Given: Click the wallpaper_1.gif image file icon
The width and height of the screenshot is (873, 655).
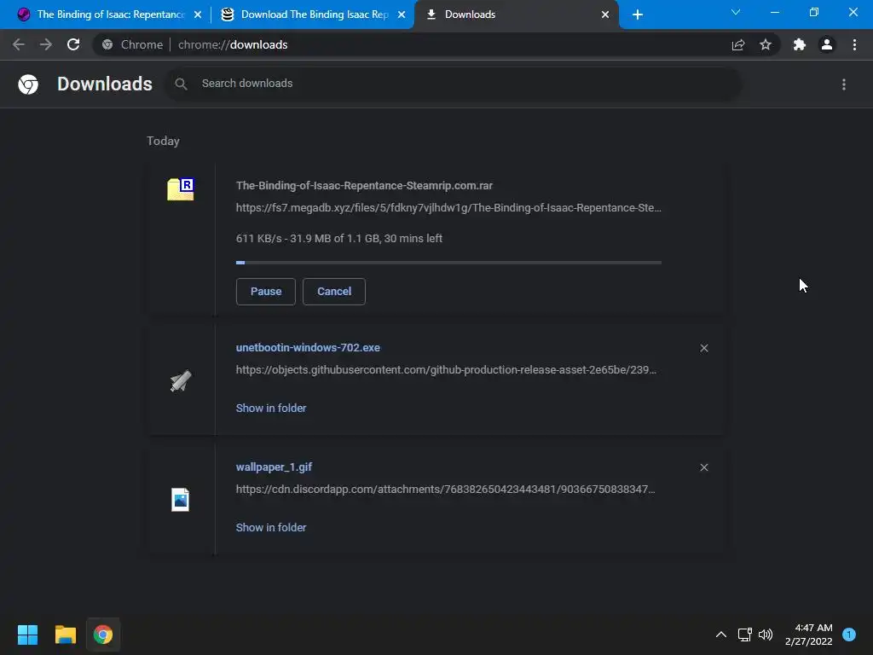Looking at the screenshot, I should coord(181,500).
